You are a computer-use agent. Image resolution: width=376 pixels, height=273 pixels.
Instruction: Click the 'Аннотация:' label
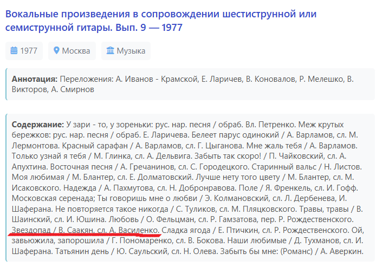pos(35,79)
